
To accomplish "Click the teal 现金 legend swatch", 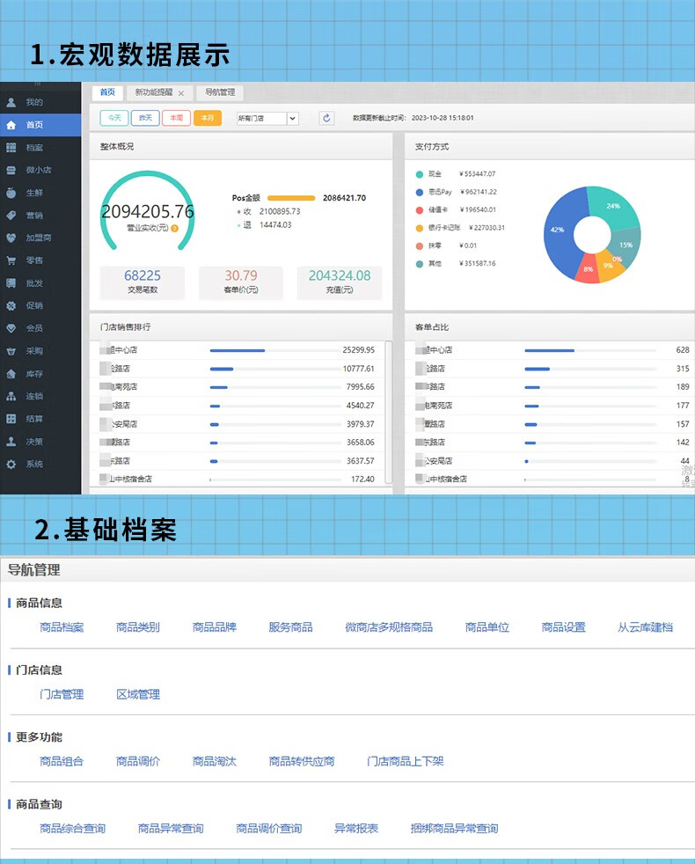I will coord(419,174).
